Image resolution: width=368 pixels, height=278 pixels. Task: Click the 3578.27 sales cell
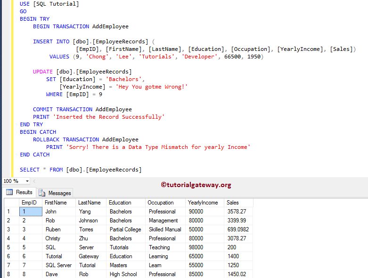coord(239,212)
